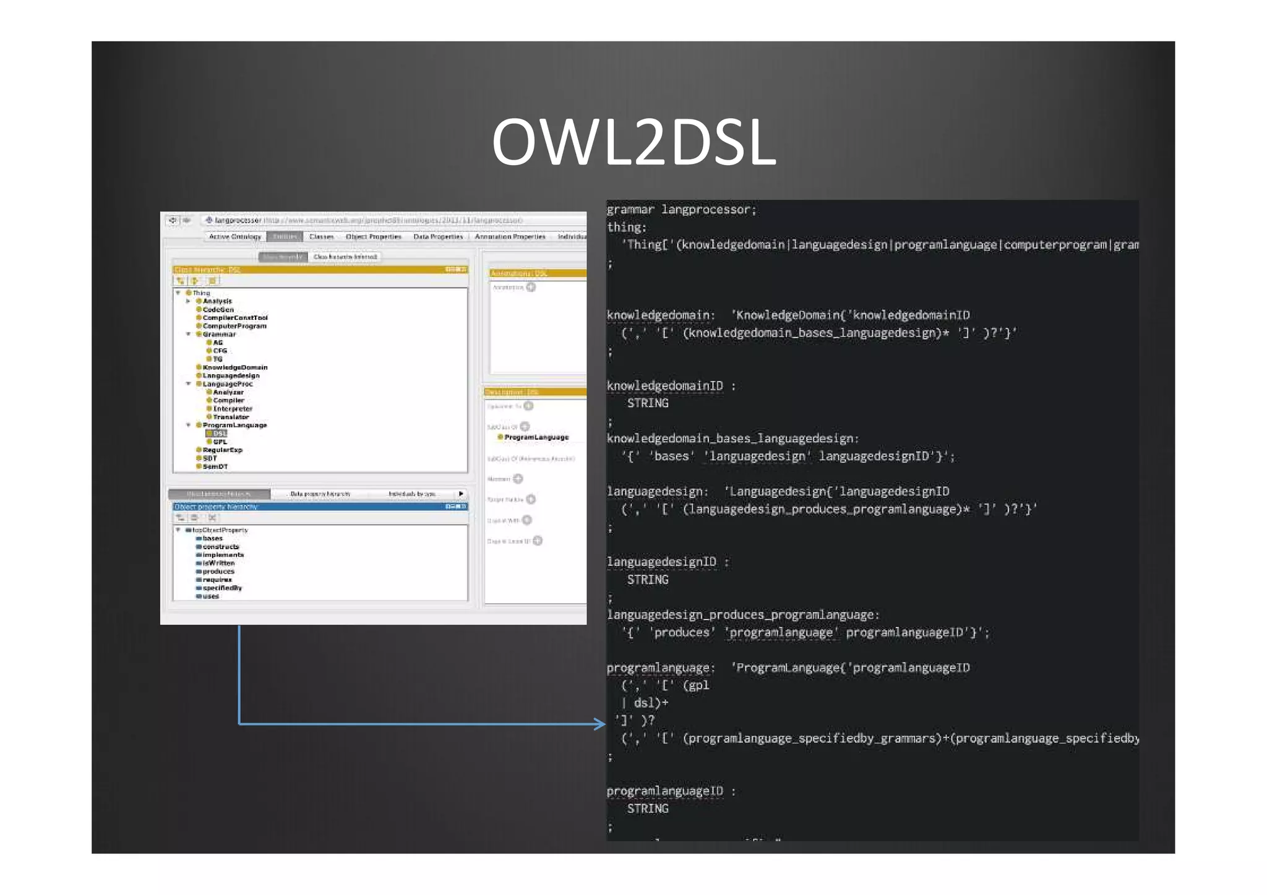Add an annotation with the Annotations plus icon
This screenshot has width=1267, height=895.
pyautogui.click(x=531, y=287)
